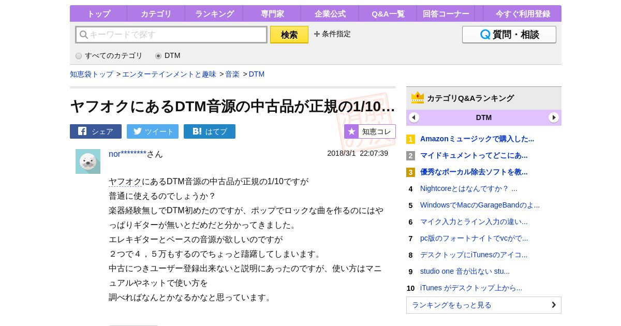Click the plus icon for 条件指定
This screenshot has height=326, width=621.
(317, 34)
